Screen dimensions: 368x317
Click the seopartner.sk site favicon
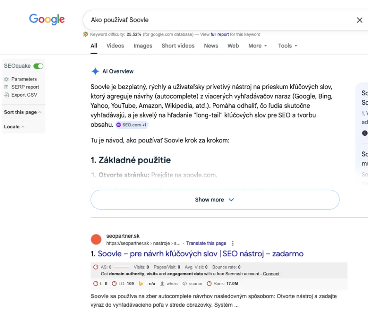(x=96, y=239)
